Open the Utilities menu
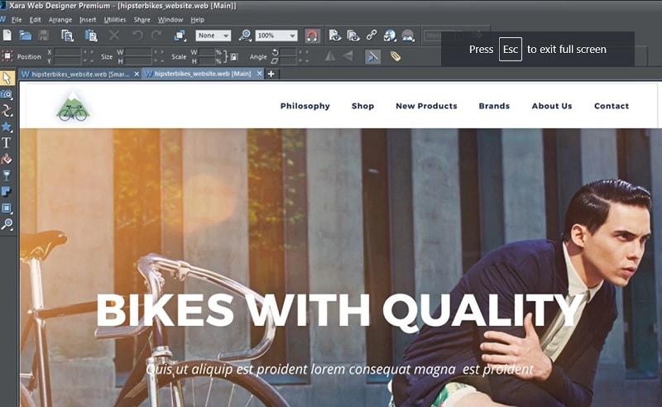This screenshot has width=662, height=407. 114,20
